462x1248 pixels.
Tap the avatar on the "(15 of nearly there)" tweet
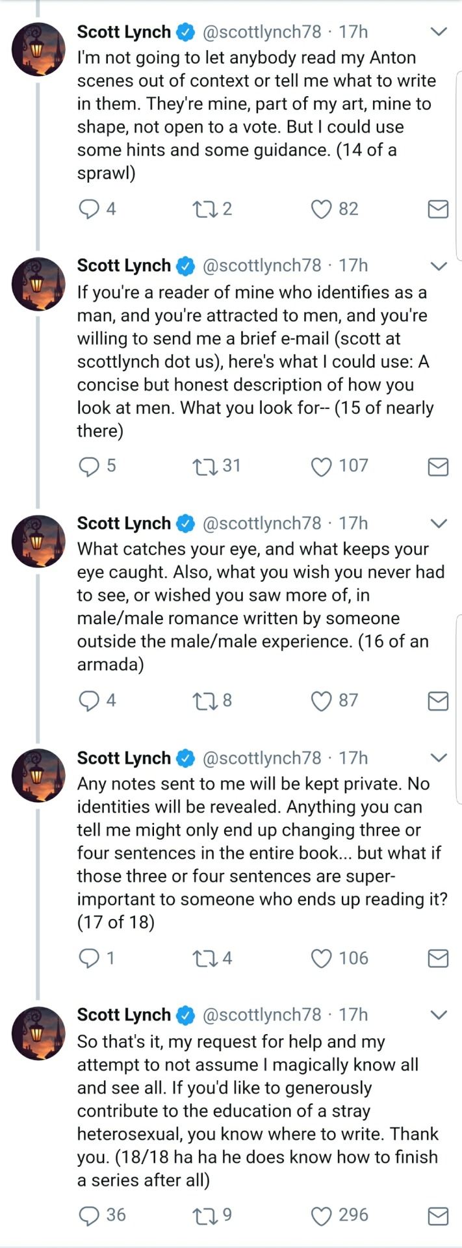[x=38, y=283]
